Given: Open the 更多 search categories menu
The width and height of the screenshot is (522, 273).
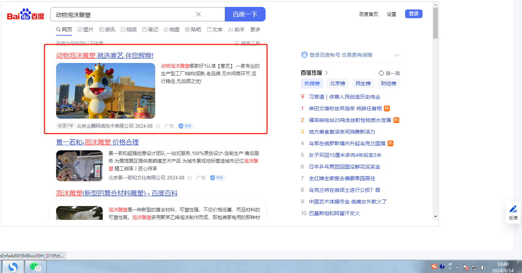Looking at the screenshot, I should click(x=255, y=29).
